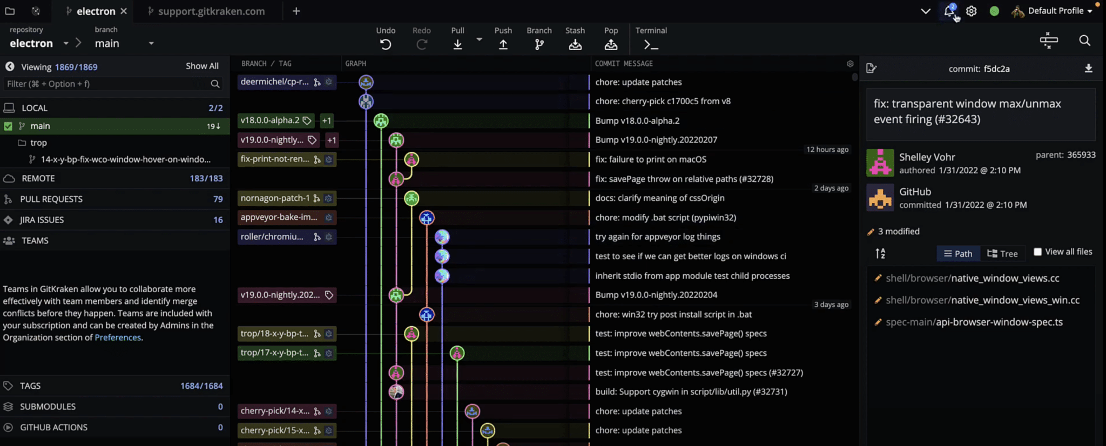Pop the stash with the Pop icon

coord(611,44)
